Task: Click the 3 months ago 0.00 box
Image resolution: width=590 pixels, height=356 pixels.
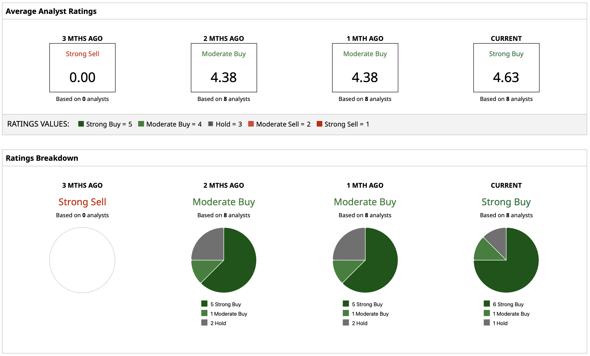Action: 82,68
